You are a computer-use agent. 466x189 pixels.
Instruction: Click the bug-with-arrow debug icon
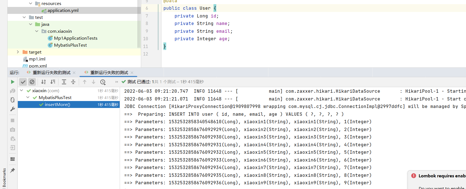[x=13, y=138]
